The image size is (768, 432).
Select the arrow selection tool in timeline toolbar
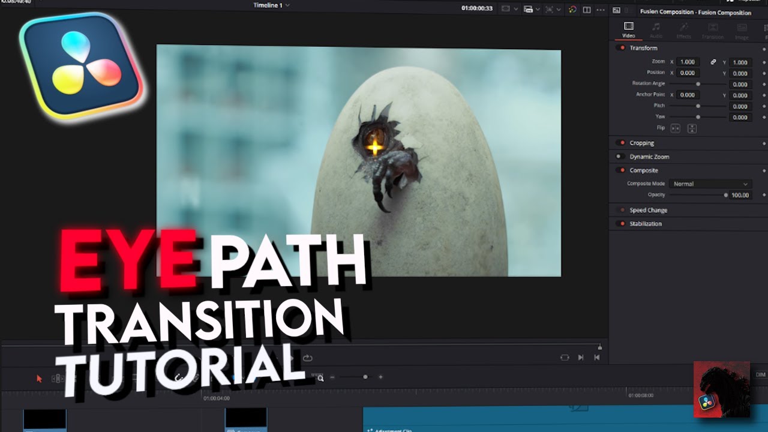click(40, 378)
